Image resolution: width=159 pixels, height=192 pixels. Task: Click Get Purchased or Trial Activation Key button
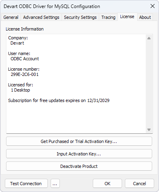pos(79,141)
